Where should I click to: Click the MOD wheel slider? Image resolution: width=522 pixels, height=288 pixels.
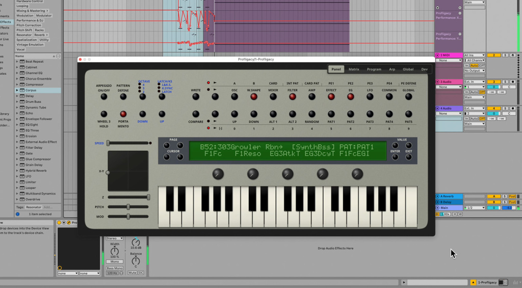click(x=128, y=217)
